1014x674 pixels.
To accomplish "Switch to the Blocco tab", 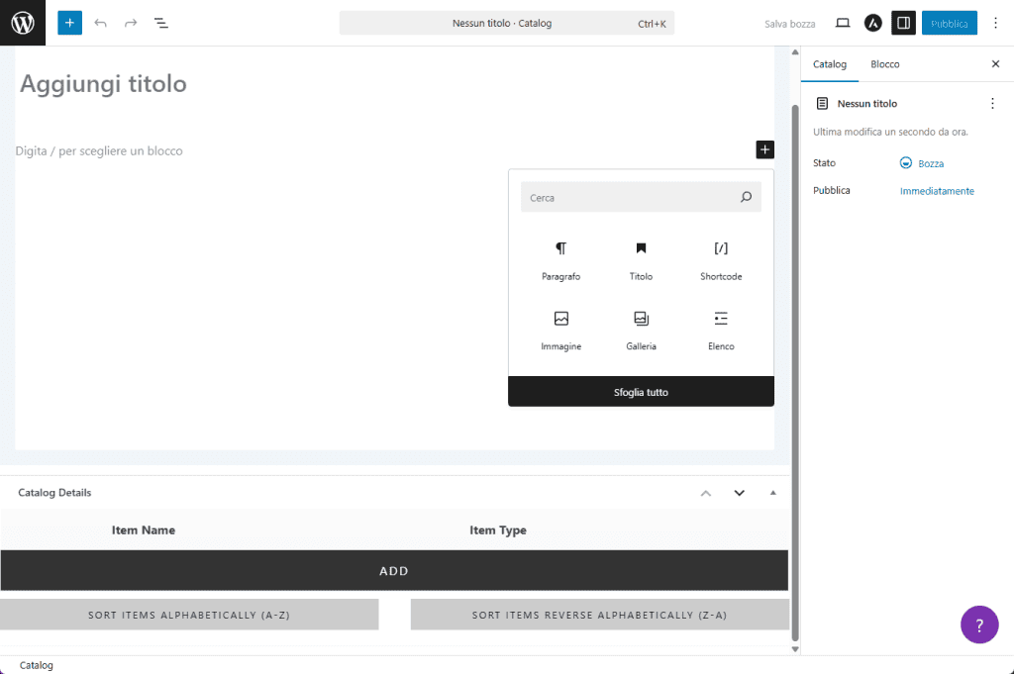I will 884,64.
